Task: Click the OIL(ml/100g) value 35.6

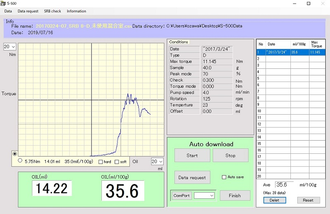Action: coord(123,190)
